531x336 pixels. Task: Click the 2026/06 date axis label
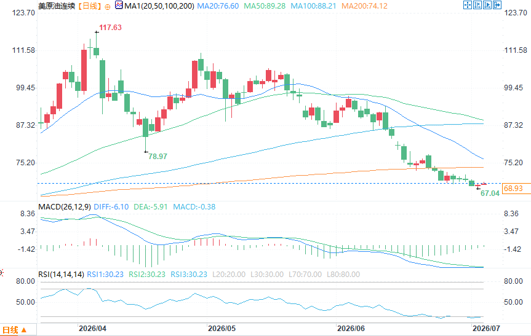click(x=351, y=328)
